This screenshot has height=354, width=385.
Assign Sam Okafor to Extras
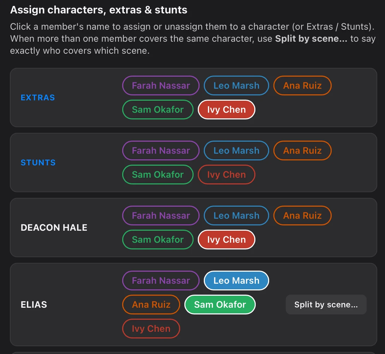pyautogui.click(x=158, y=110)
